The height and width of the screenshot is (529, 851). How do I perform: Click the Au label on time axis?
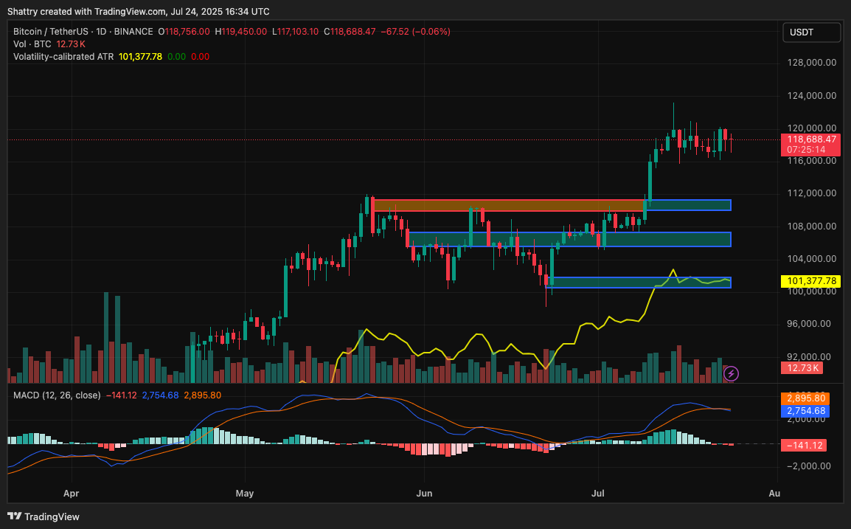point(773,493)
